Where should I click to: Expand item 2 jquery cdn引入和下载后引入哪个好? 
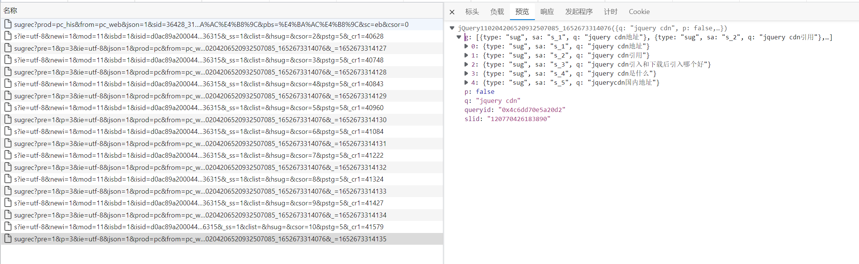pos(466,64)
